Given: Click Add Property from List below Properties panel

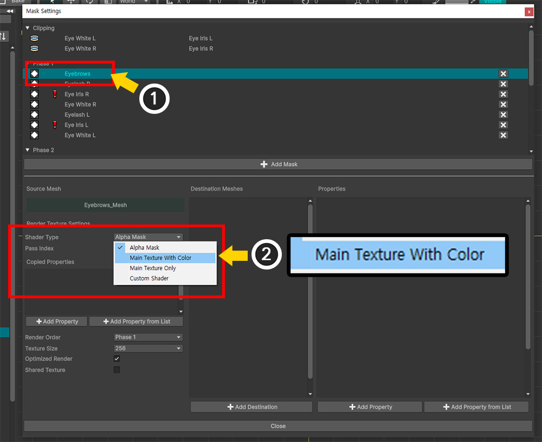Looking at the screenshot, I should pyautogui.click(x=476, y=407).
